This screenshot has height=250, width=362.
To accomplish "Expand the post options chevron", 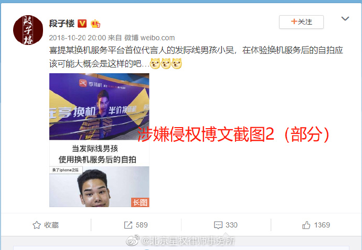I will (345, 19).
